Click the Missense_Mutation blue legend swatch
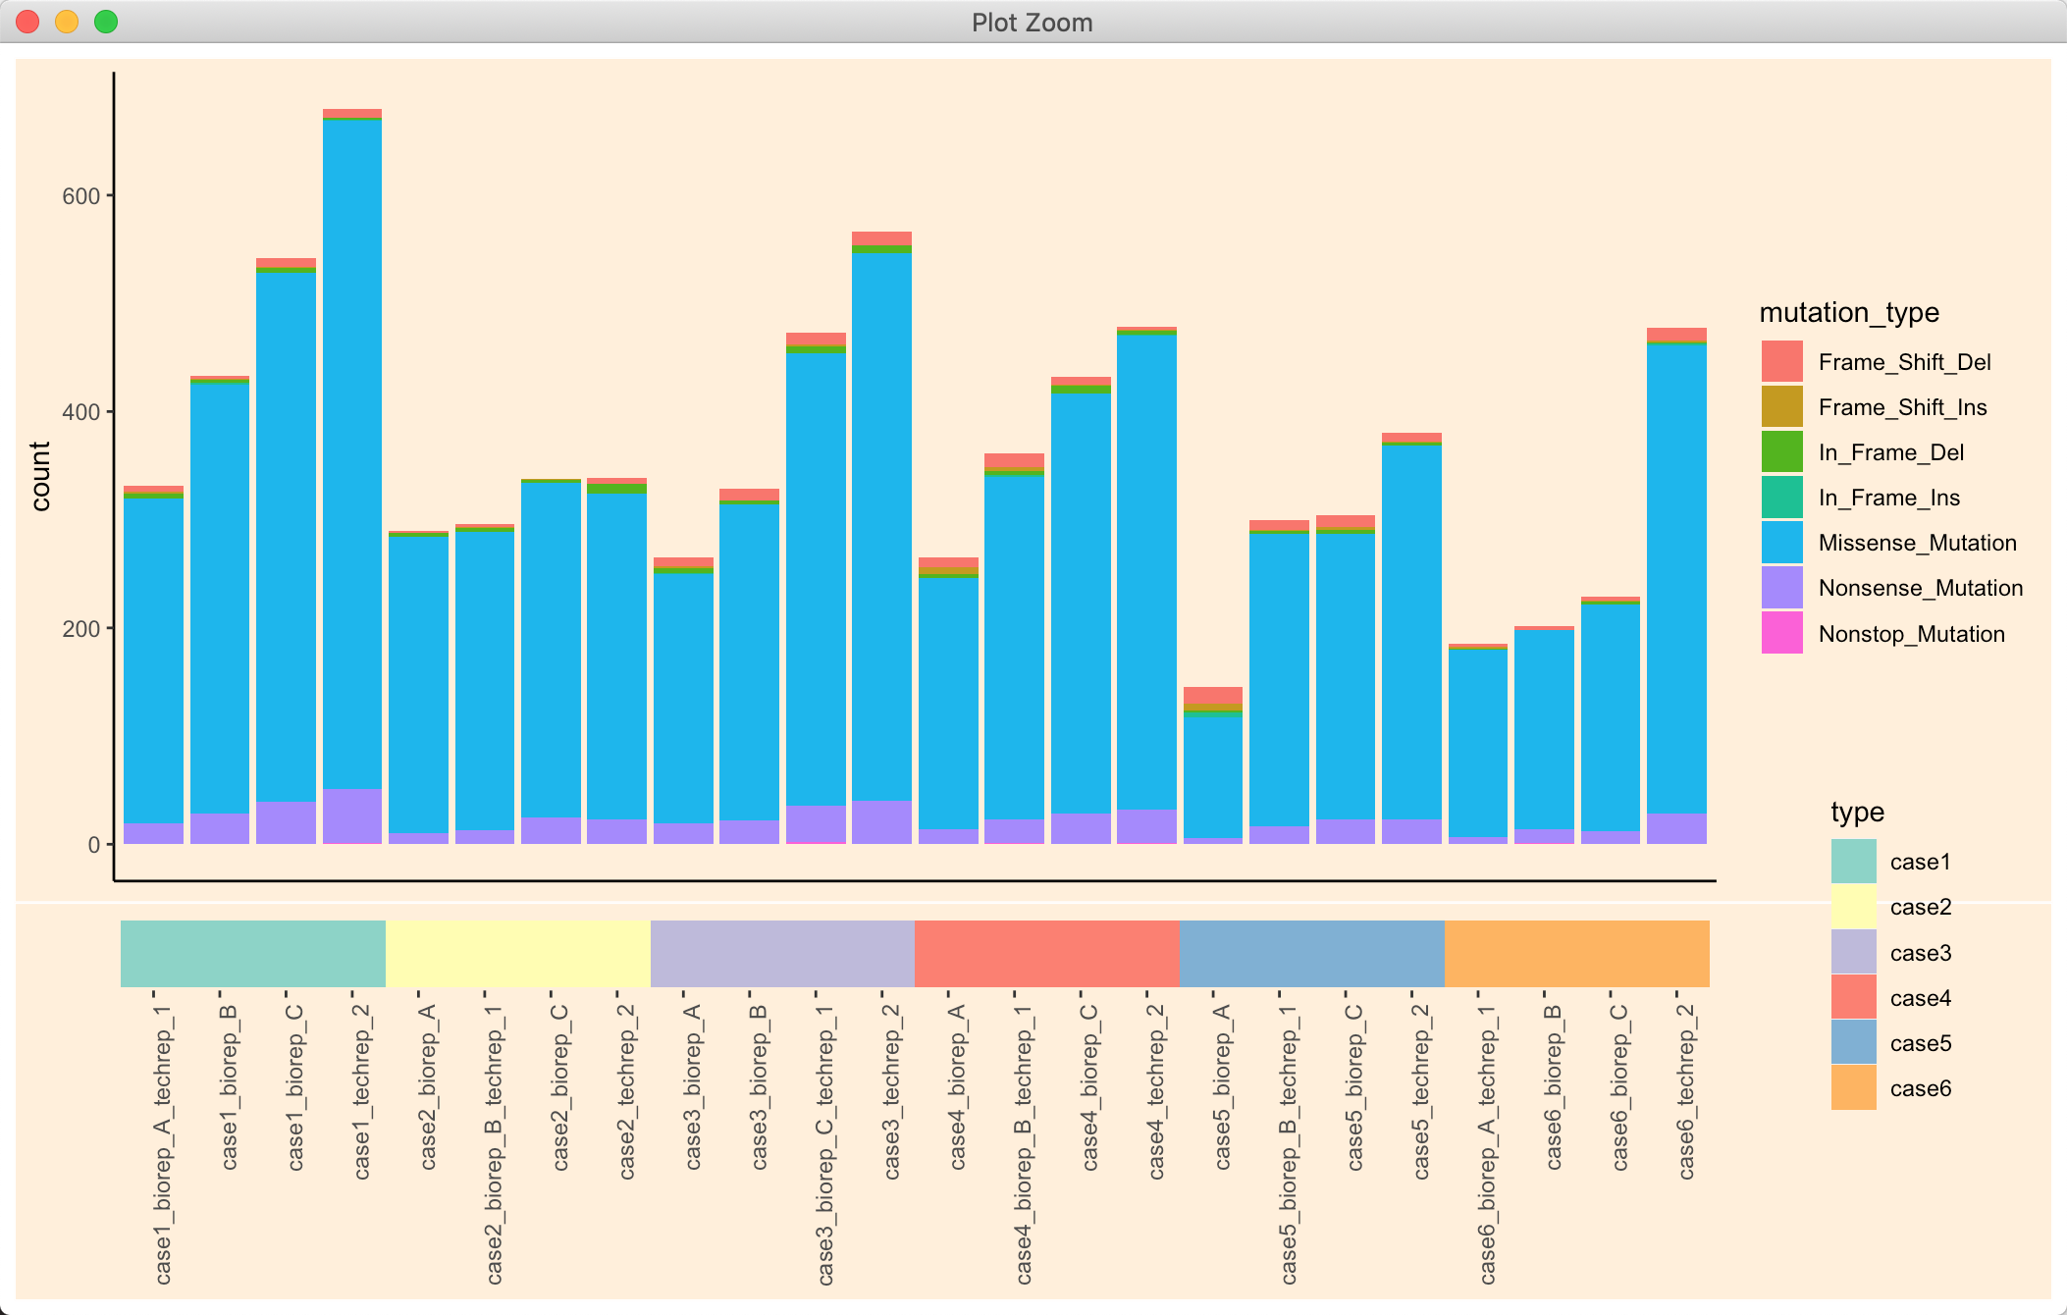 coord(1781,542)
